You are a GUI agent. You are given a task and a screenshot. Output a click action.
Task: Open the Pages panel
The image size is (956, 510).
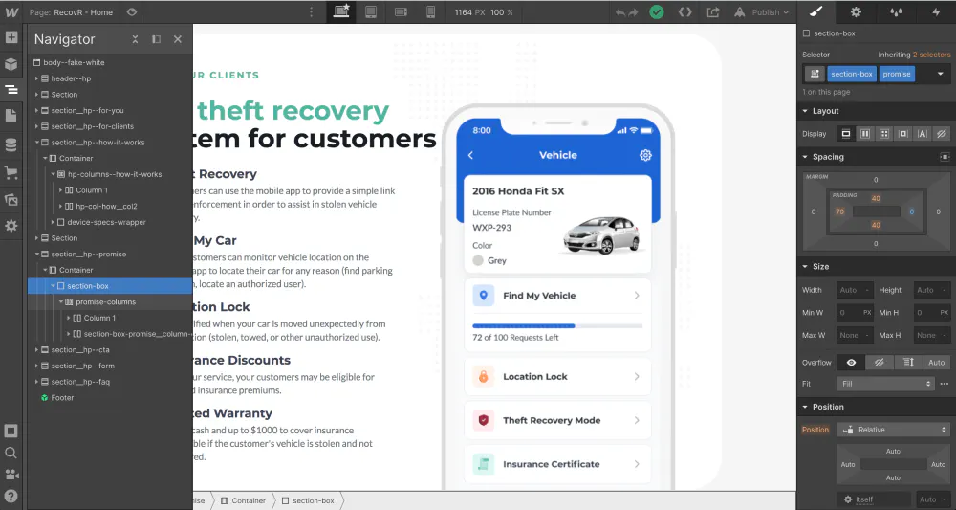[x=11, y=116]
